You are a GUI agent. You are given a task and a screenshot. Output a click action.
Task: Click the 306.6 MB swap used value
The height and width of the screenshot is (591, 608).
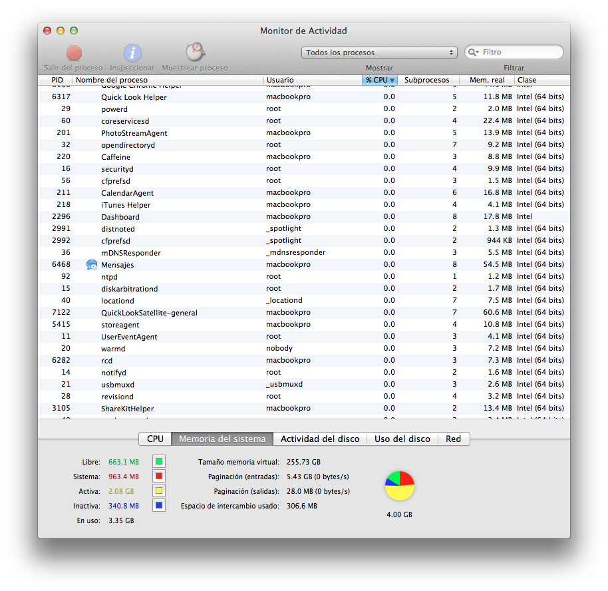point(302,506)
